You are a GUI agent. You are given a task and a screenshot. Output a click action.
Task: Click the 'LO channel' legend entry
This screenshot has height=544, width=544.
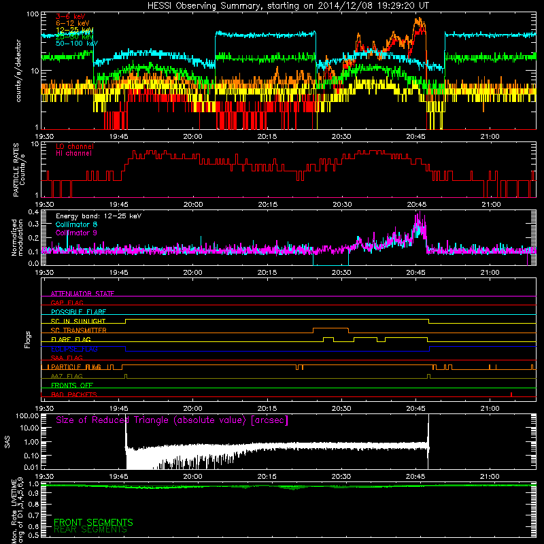75,146
